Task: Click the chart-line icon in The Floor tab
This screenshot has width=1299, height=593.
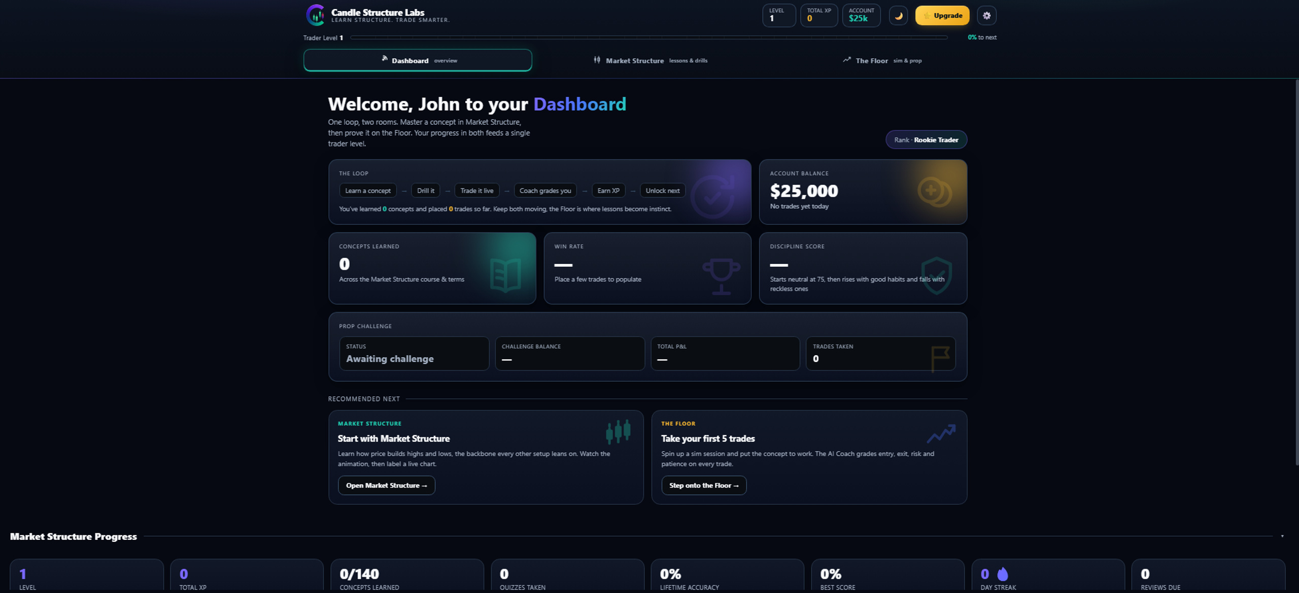Action: pyautogui.click(x=846, y=60)
